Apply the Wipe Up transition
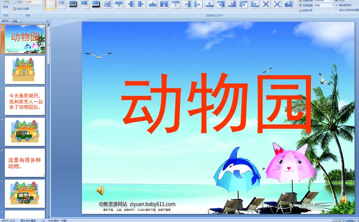The width and height of the screenshot is (359, 222). pyautogui.click(x=153, y=4)
